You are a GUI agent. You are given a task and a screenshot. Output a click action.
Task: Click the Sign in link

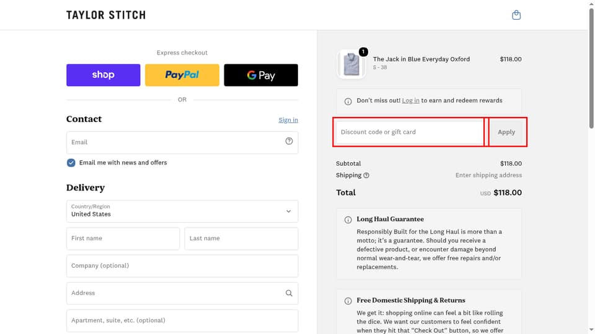pos(288,120)
